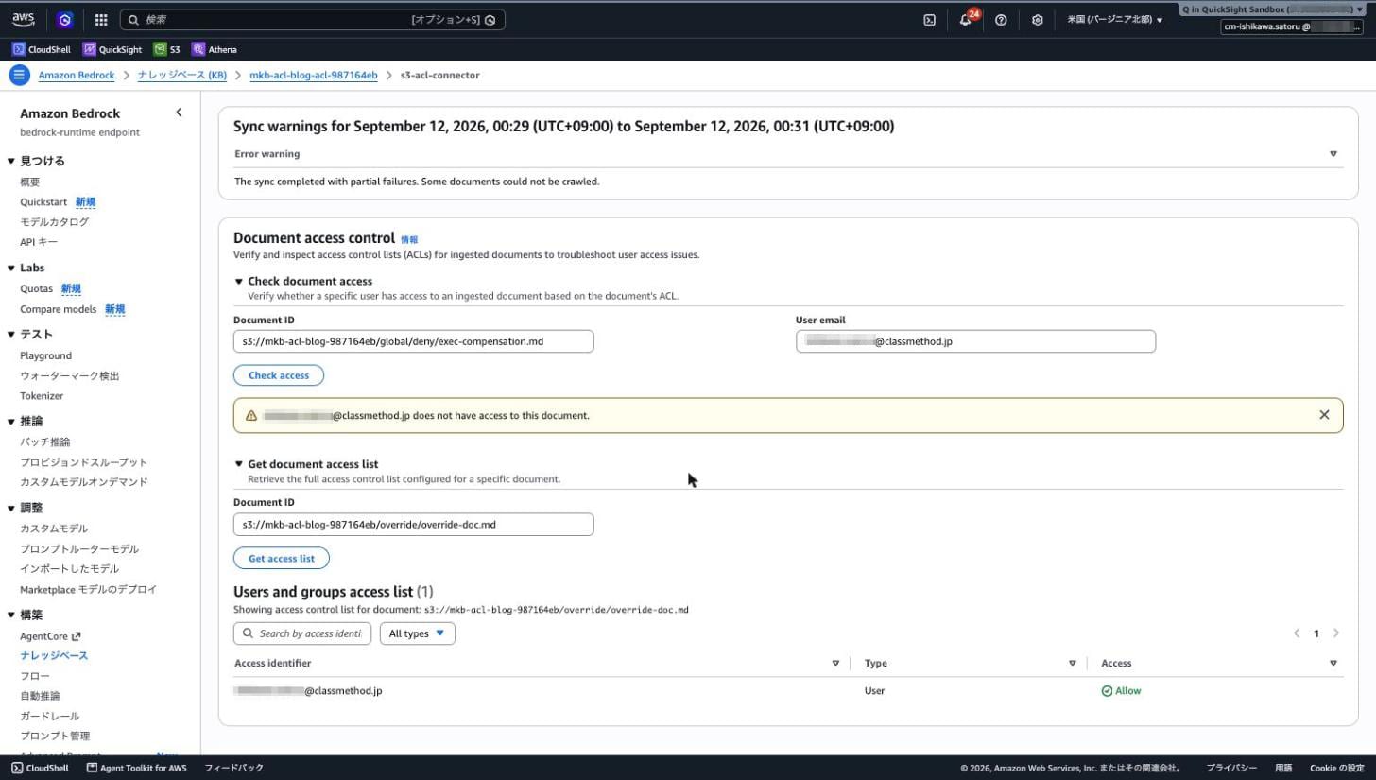
Task: Open モデルカタログ in the sidebar
Action: pos(55,222)
